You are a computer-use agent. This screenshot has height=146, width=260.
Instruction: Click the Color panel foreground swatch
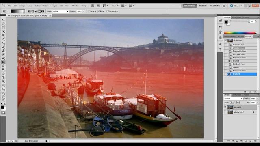[x=226, y=22]
